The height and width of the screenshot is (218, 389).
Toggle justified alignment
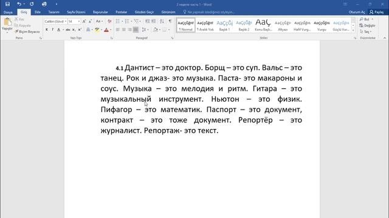click(136, 30)
